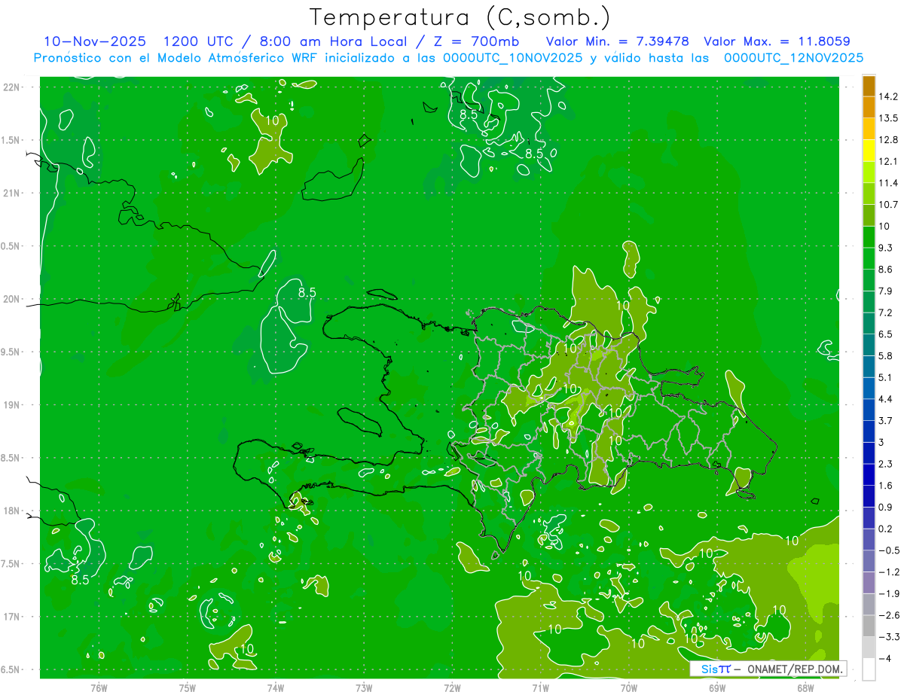The image size is (904, 698).
Task: Click the '71W' longitude axis label
Action: [x=540, y=687]
